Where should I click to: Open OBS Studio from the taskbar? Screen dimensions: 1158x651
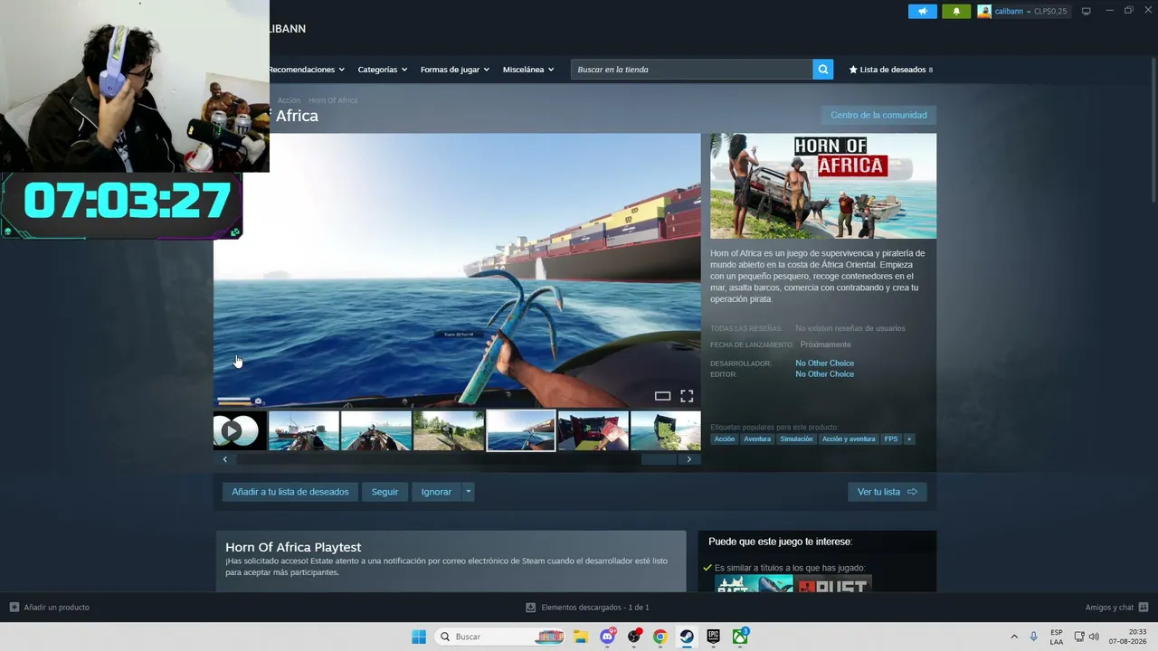coord(634,637)
